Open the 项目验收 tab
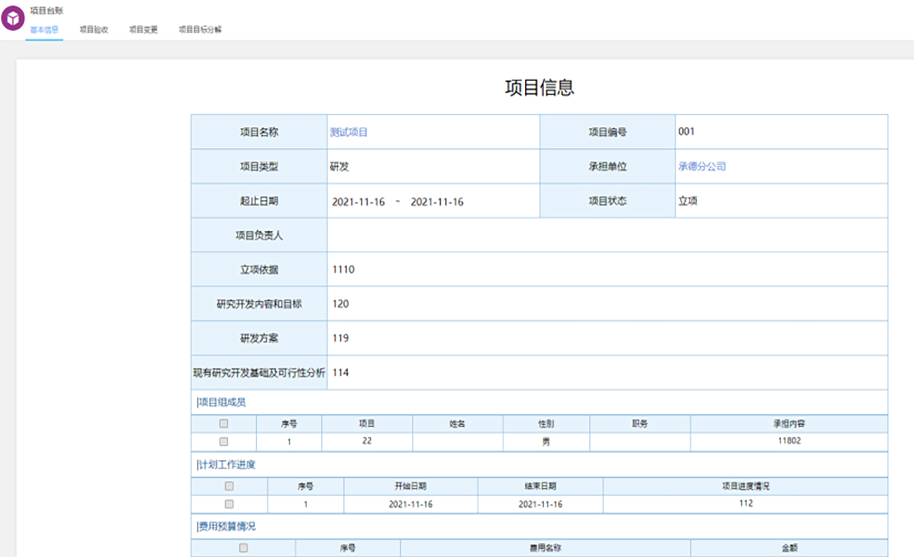 pyautogui.click(x=94, y=30)
